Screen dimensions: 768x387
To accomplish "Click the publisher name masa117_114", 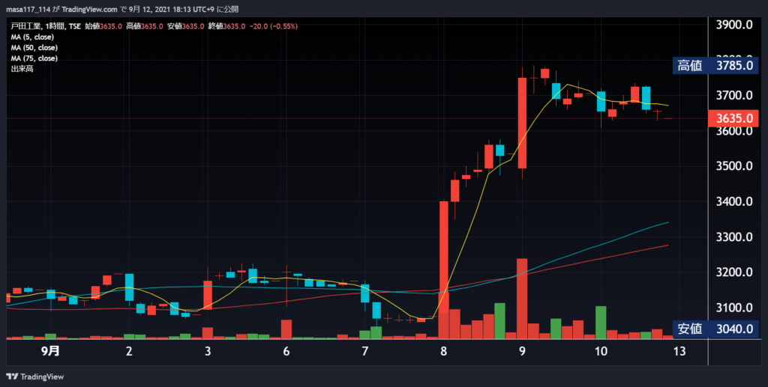I will 28,9.
